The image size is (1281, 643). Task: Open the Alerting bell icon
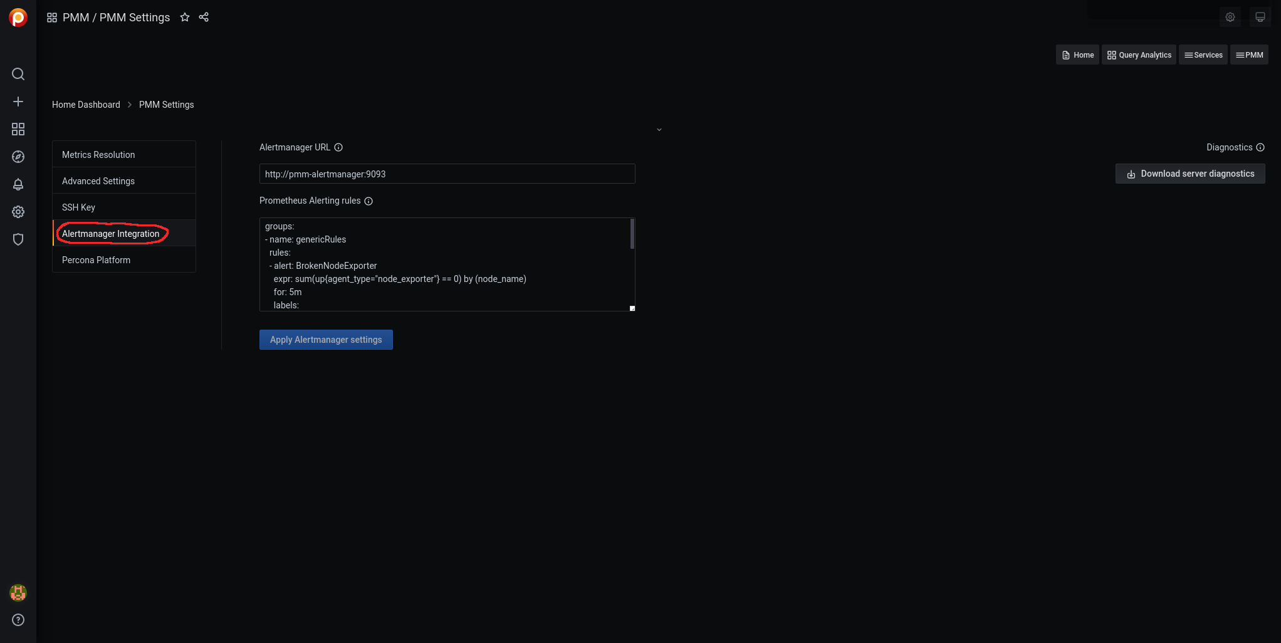coord(18,184)
